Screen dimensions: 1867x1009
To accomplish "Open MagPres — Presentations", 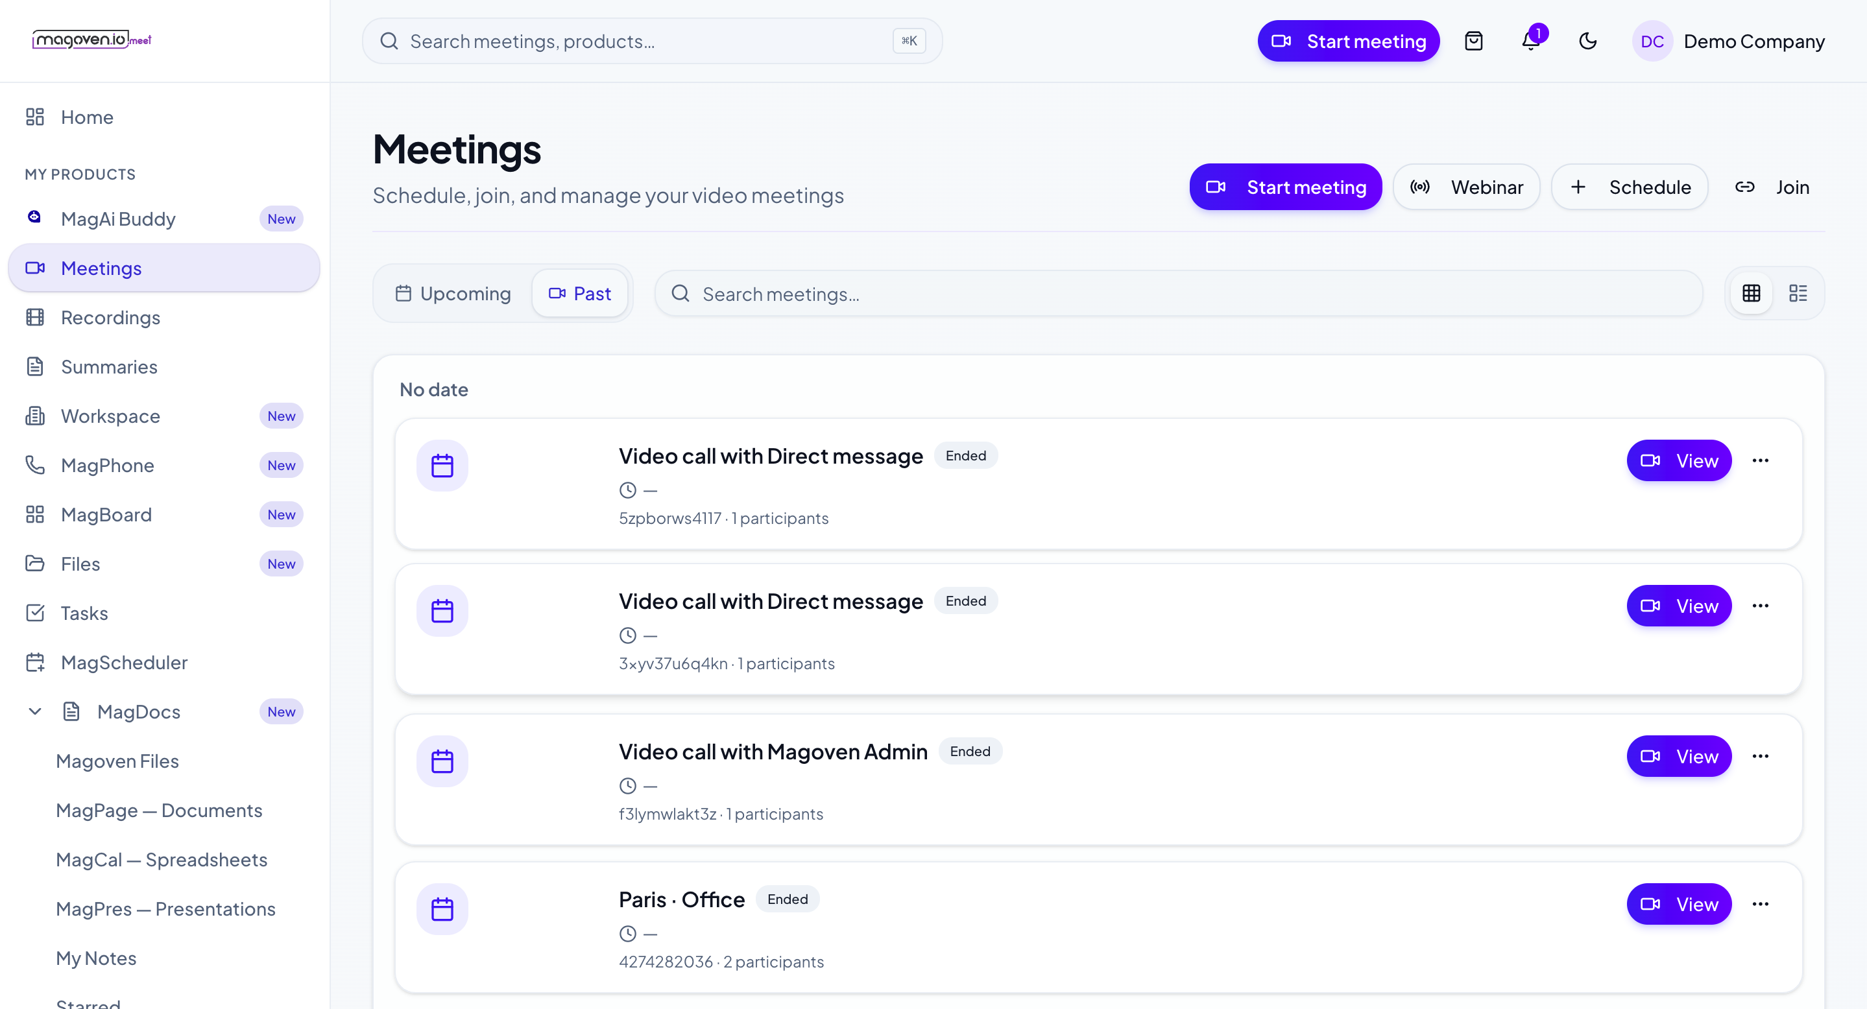I will 166,909.
